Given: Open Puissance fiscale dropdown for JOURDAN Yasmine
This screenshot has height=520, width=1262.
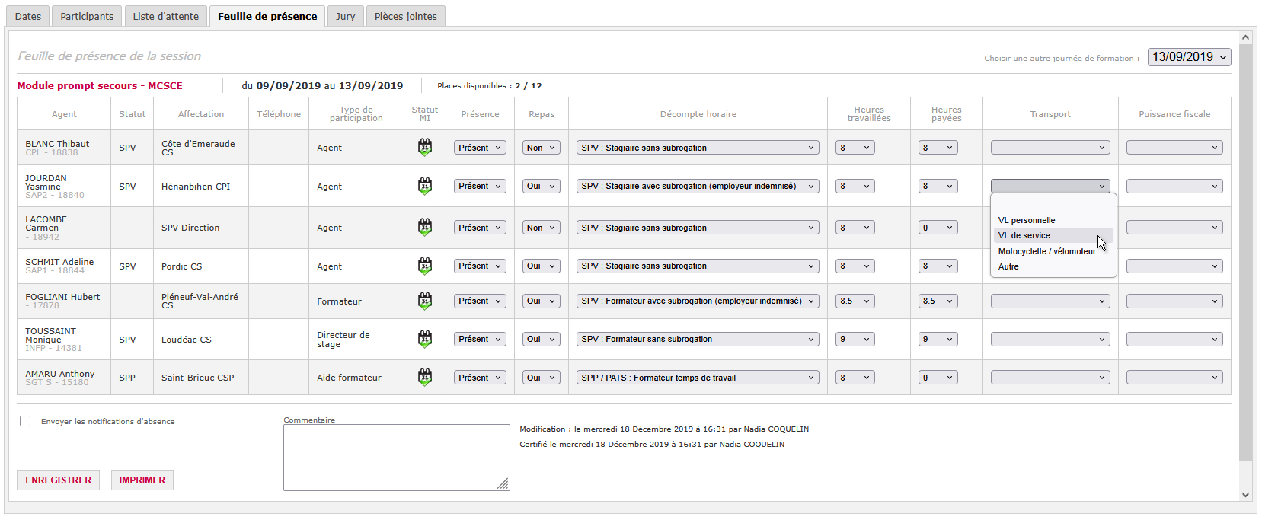Looking at the screenshot, I should [1174, 186].
